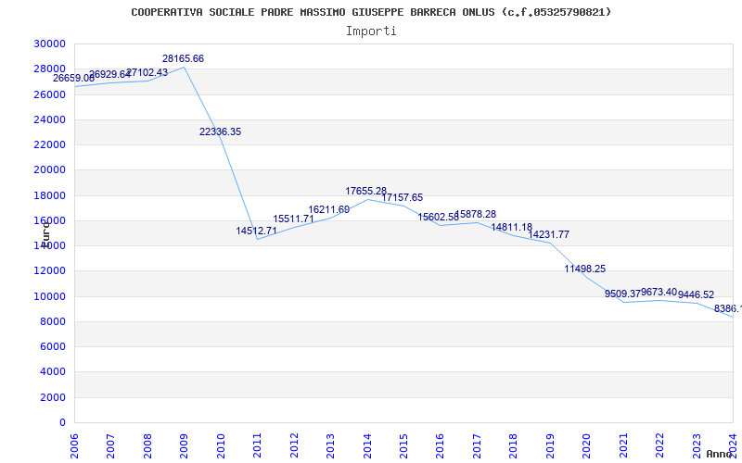Select the x-axis year 2023
742x463 pixels.
point(697,444)
